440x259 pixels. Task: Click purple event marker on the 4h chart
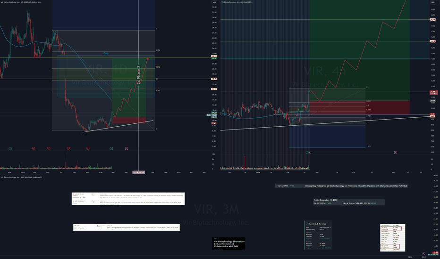[x=395, y=153]
